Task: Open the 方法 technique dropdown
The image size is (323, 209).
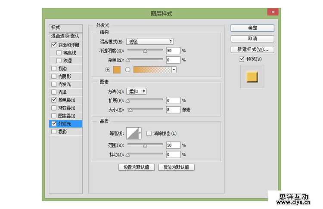Action: click(x=137, y=91)
